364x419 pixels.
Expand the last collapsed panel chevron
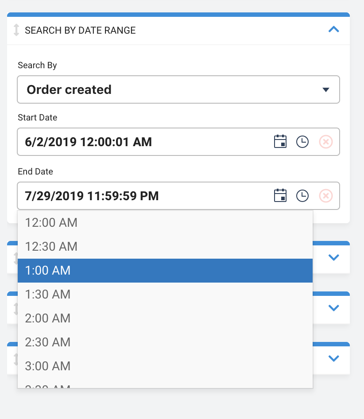click(333, 358)
